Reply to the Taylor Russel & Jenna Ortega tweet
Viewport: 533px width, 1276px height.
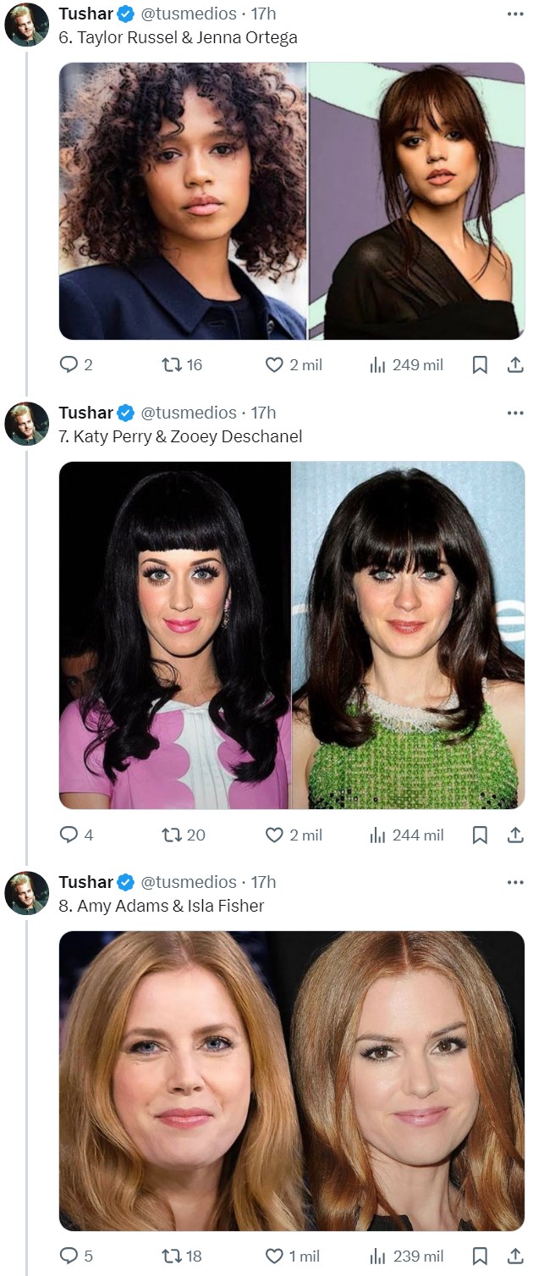pos(69,365)
